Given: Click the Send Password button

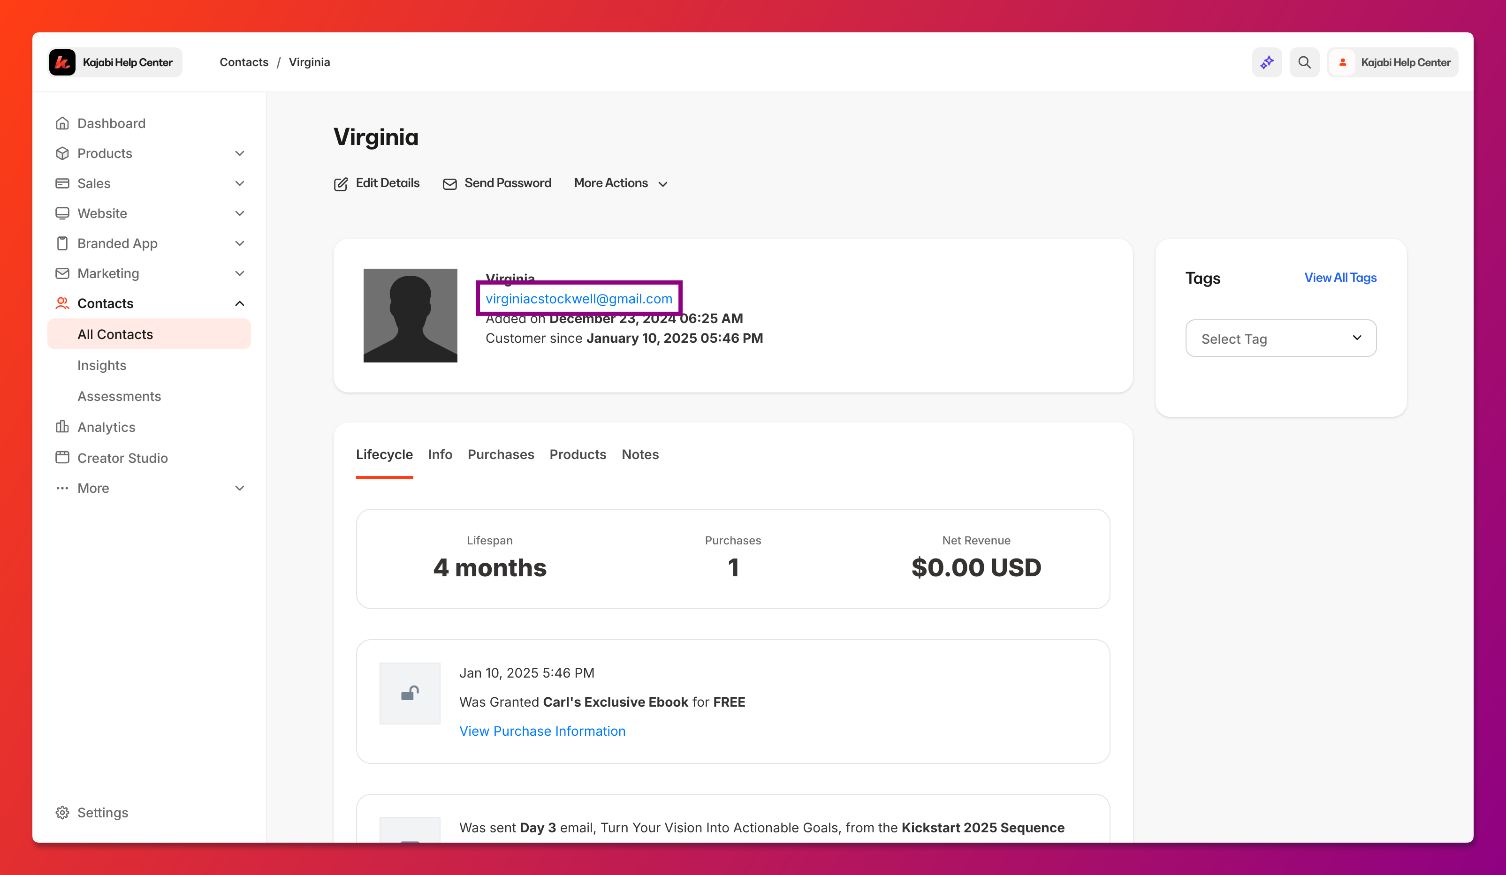Looking at the screenshot, I should 497,183.
